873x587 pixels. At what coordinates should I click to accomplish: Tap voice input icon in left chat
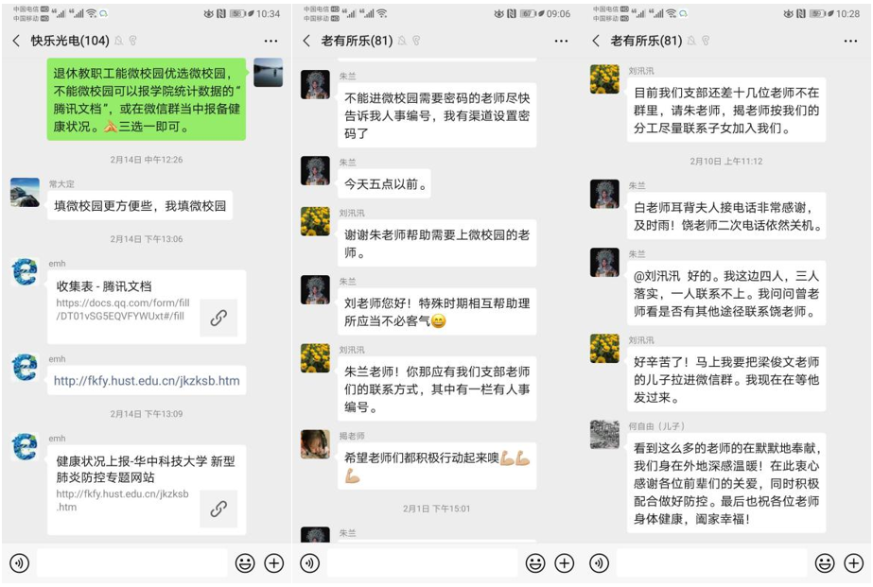pyautogui.click(x=20, y=563)
